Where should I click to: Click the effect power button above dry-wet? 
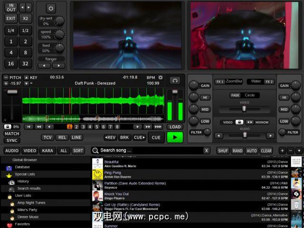click(51, 8)
